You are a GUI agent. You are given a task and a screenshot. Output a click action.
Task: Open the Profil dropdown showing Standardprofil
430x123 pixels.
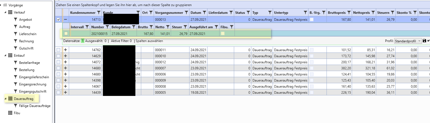(408, 41)
